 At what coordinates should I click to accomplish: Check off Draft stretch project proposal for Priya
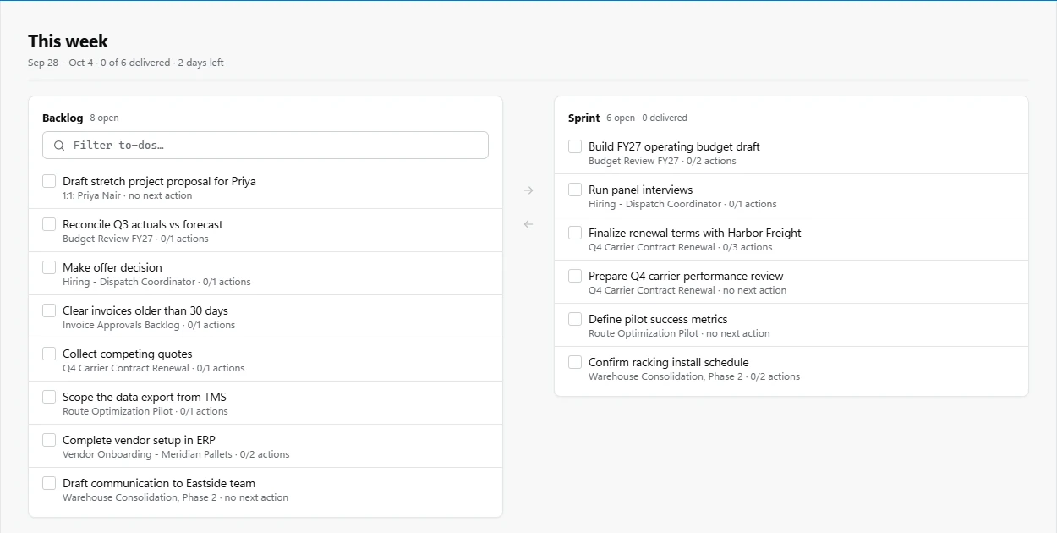coord(49,181)
